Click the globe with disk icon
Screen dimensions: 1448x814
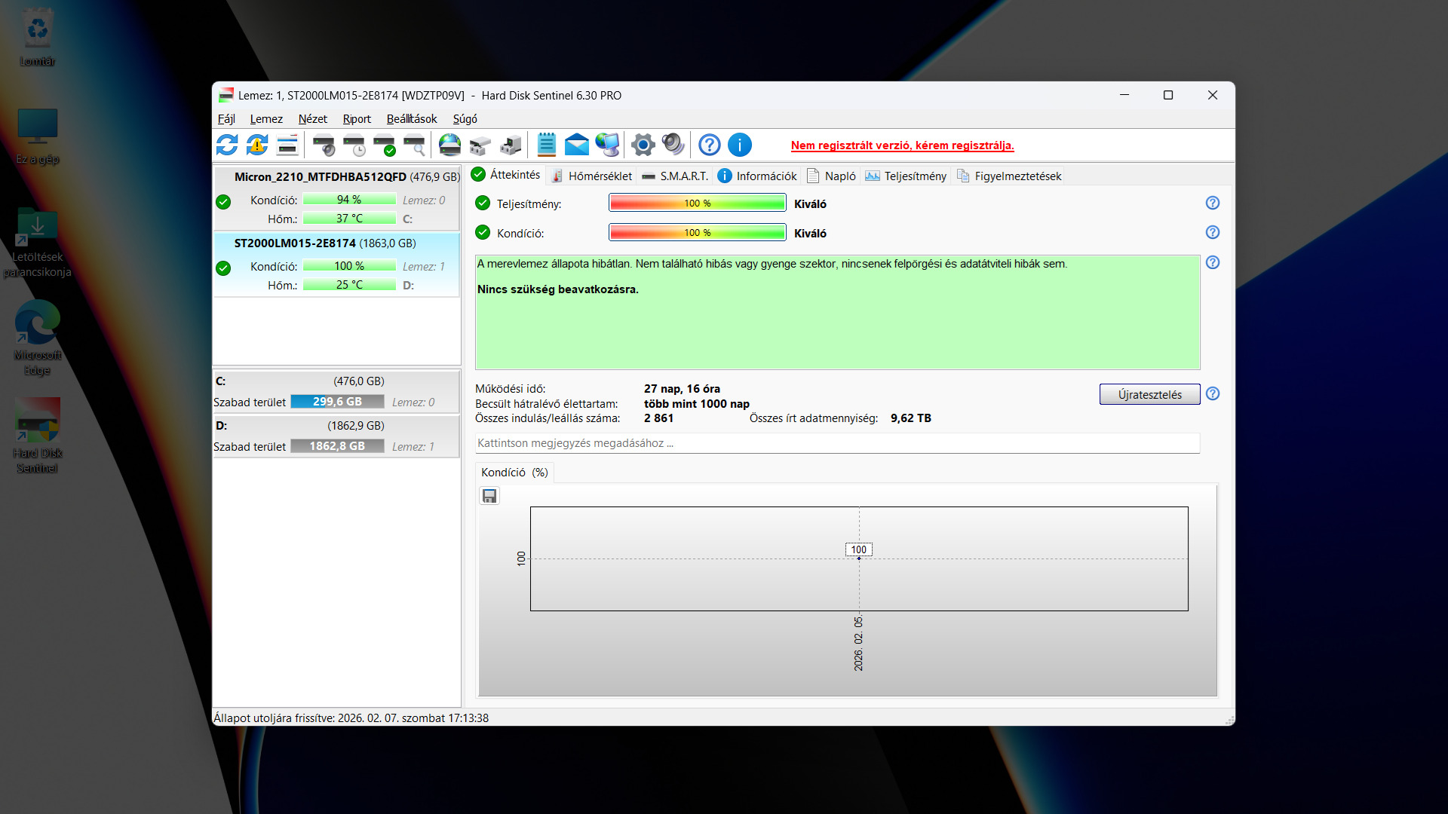click(x=450, y=145)
